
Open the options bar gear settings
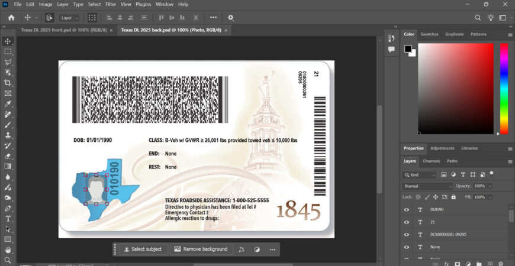231,18
